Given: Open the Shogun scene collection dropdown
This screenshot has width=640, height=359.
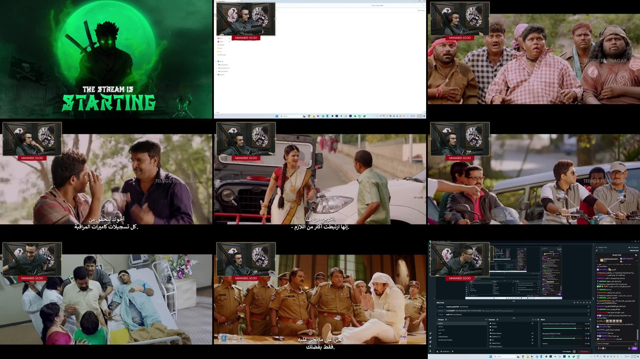Looking at the screenshot, I should click(441, 320).
